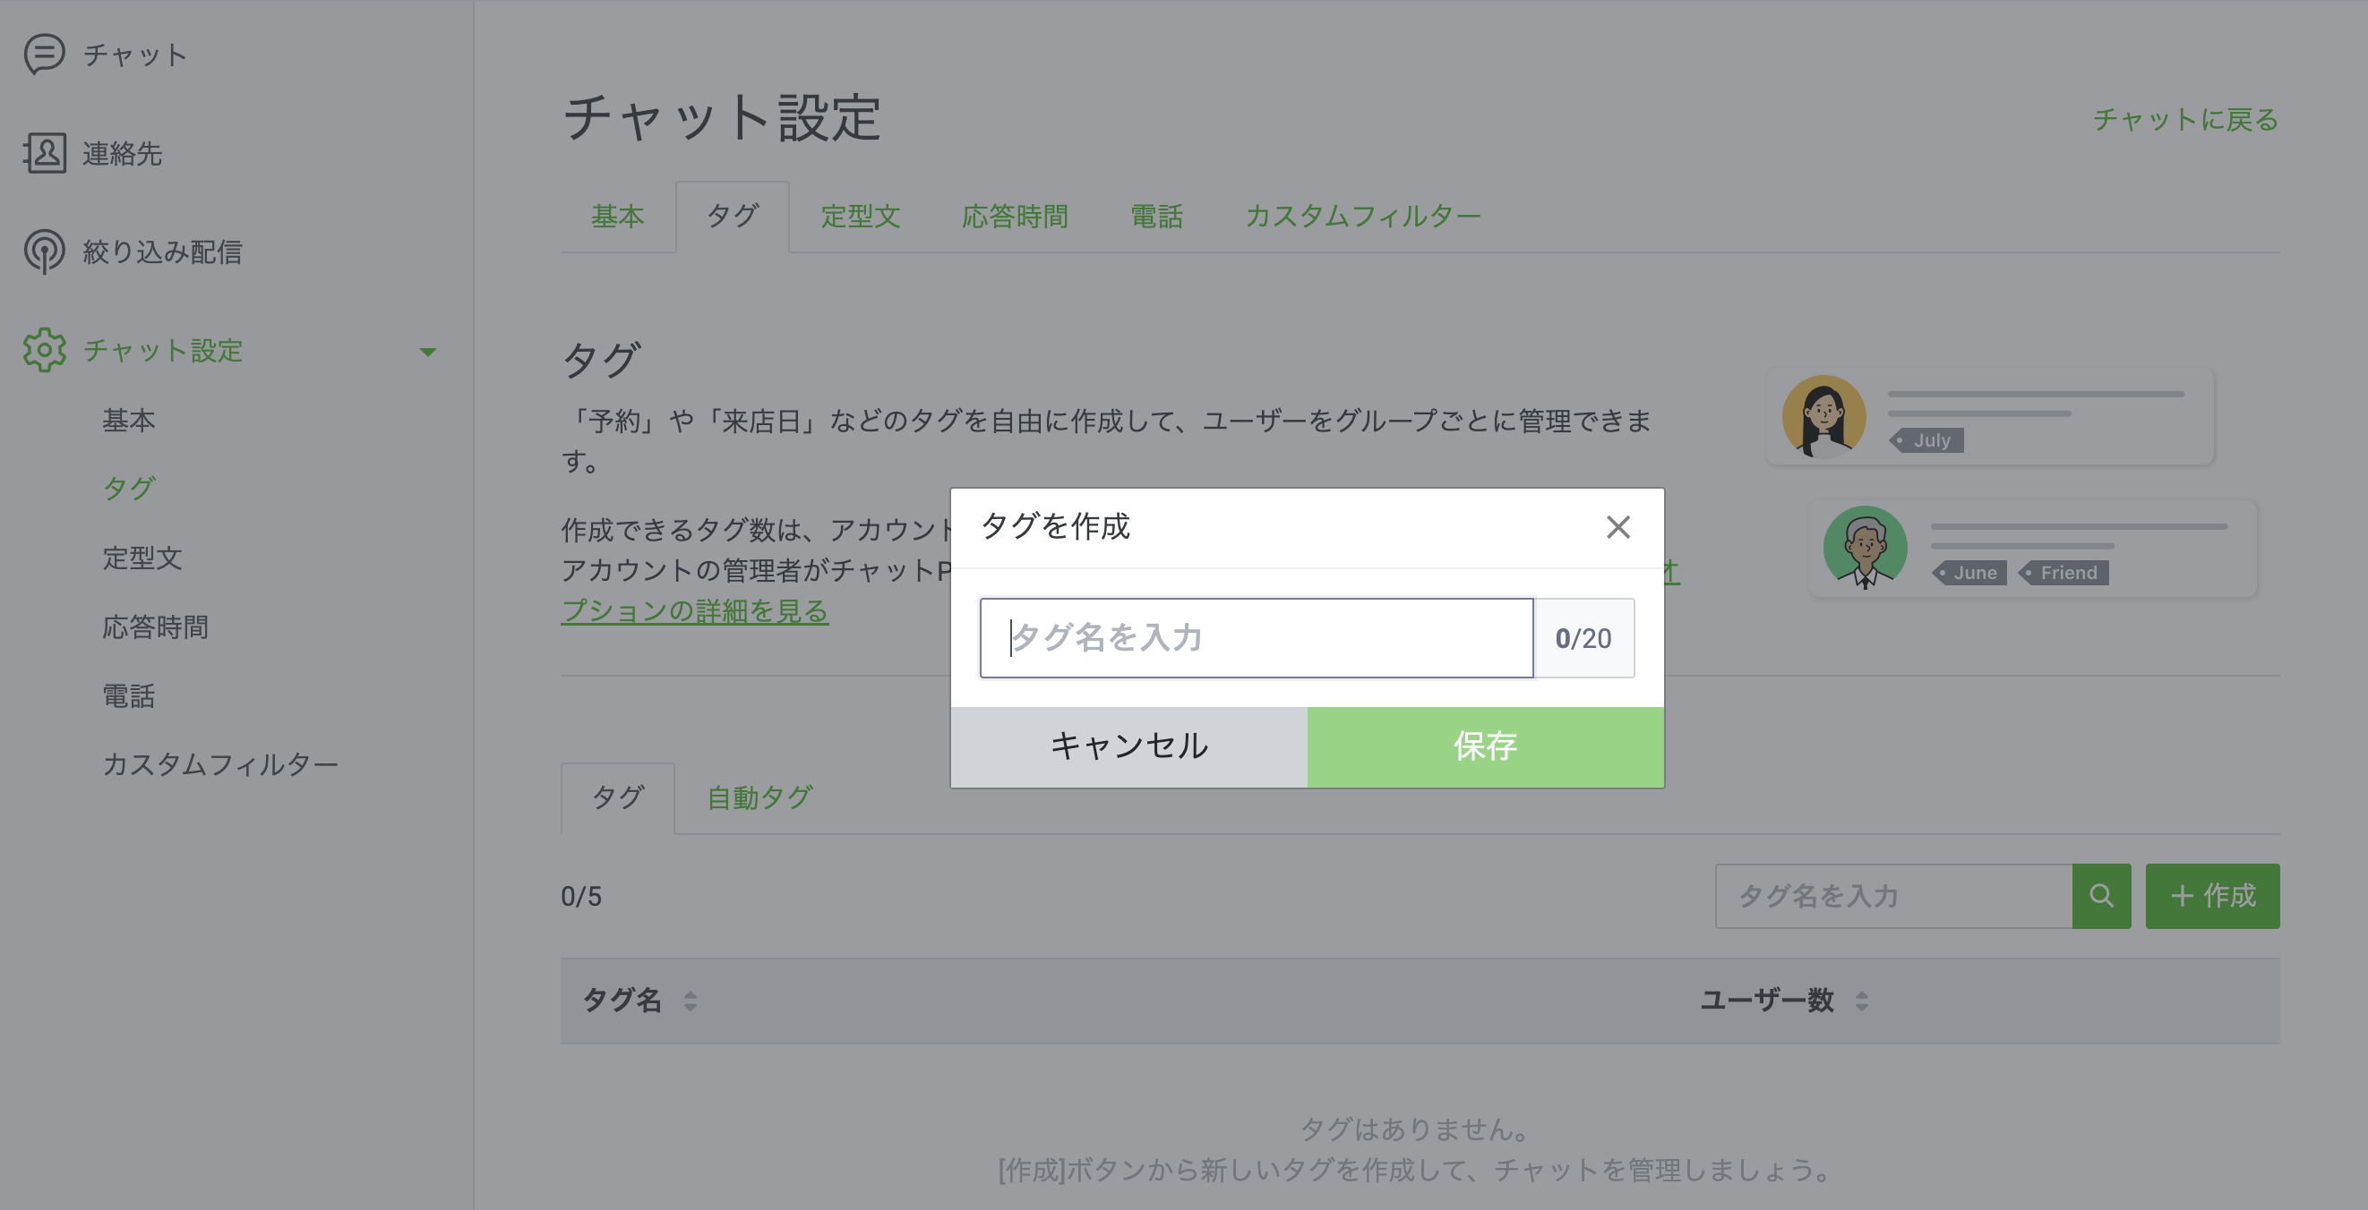Click the July tag label illustration
2368x1210 pixels.
pyautogui.click(x=1926, y=441)
